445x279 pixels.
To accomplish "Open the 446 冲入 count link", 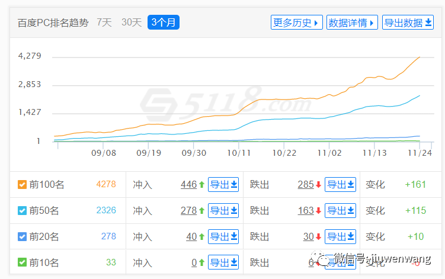I will click(x=188, y=185).
